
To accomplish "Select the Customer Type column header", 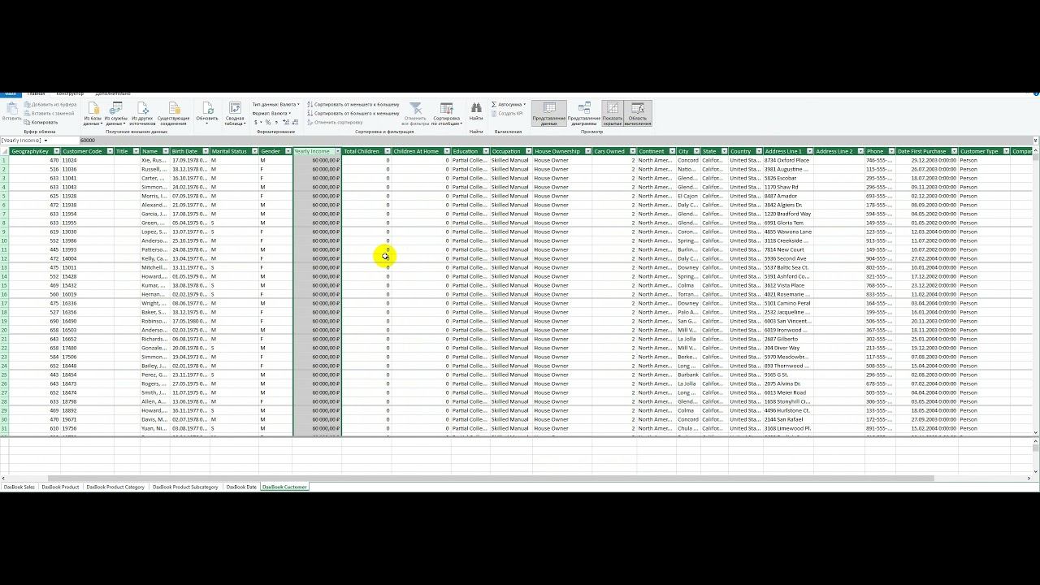I will (x=984, y=151).
